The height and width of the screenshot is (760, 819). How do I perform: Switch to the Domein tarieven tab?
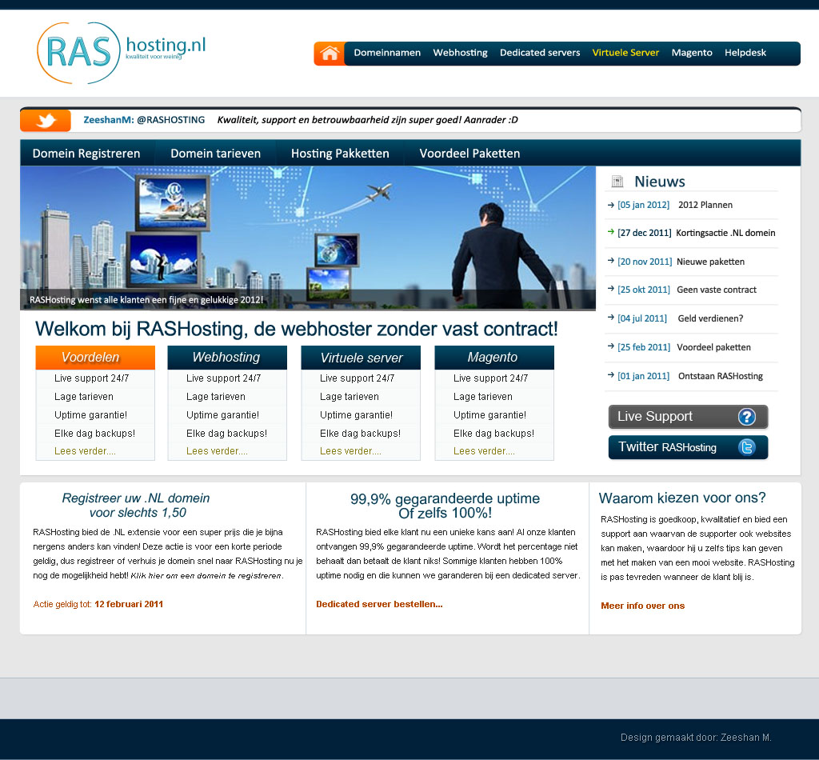click(x=216, y=154)
